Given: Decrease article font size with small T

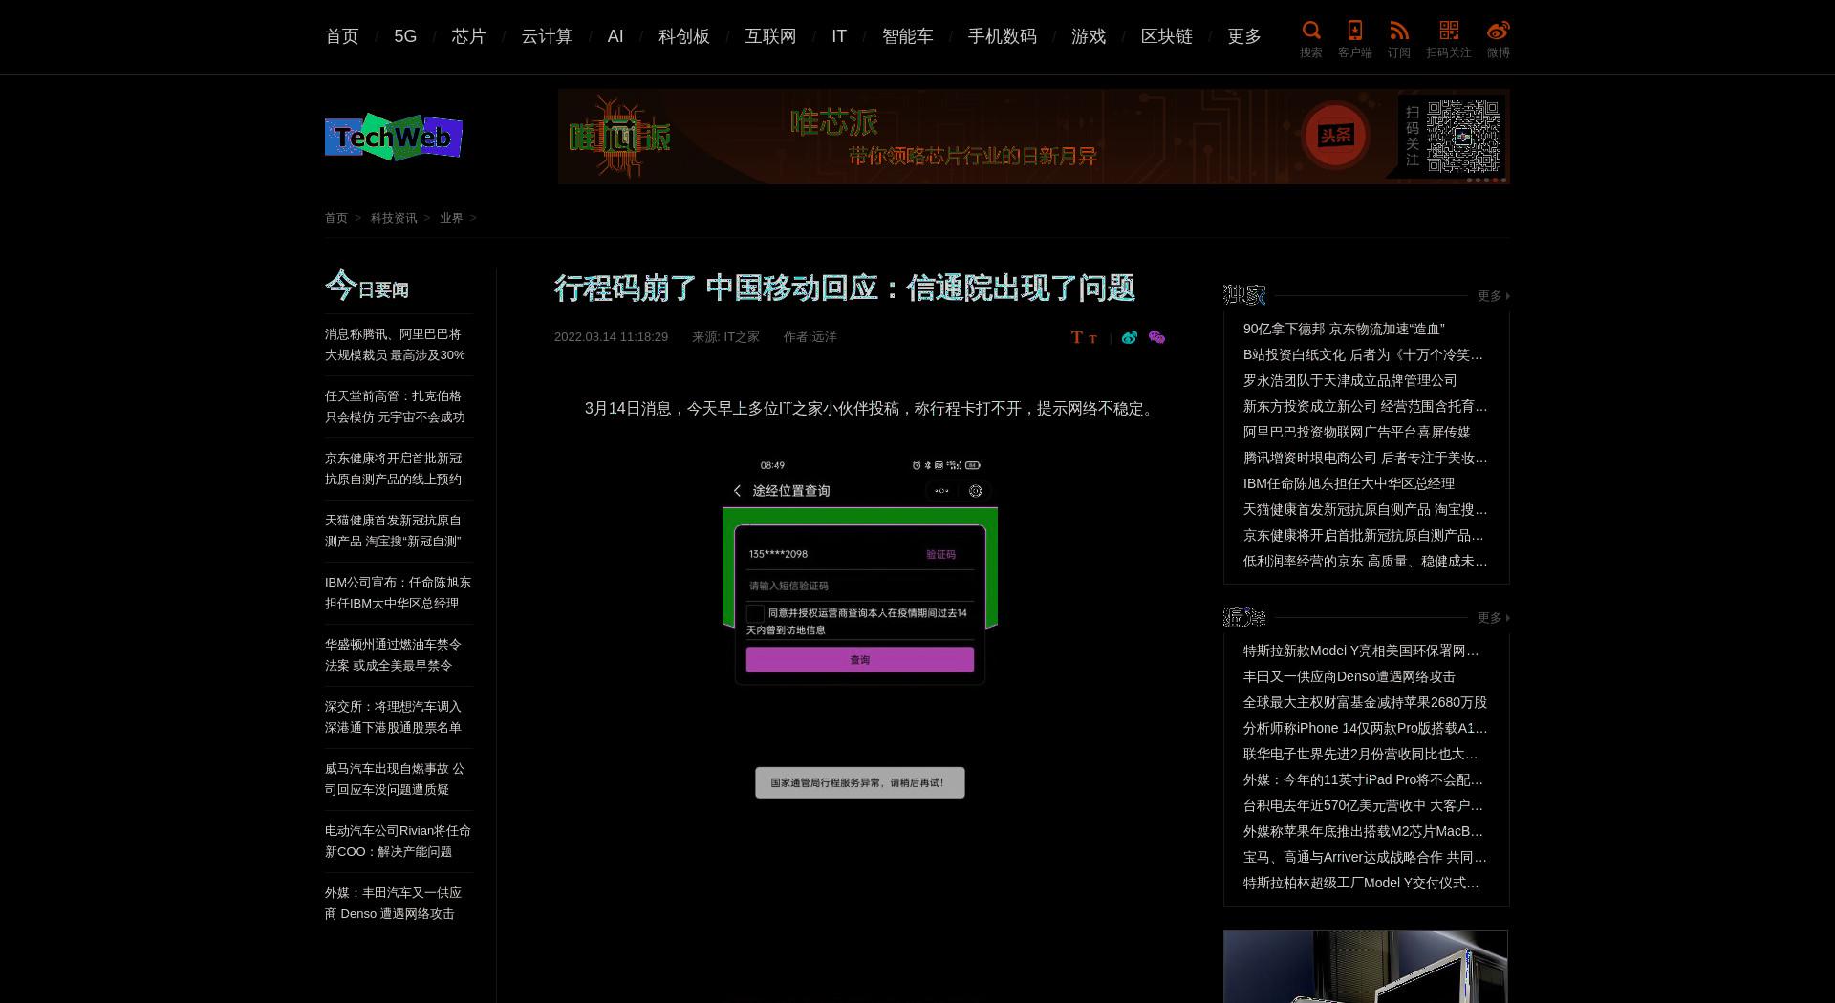Looking at the screenshot, I should [1092, 339].
